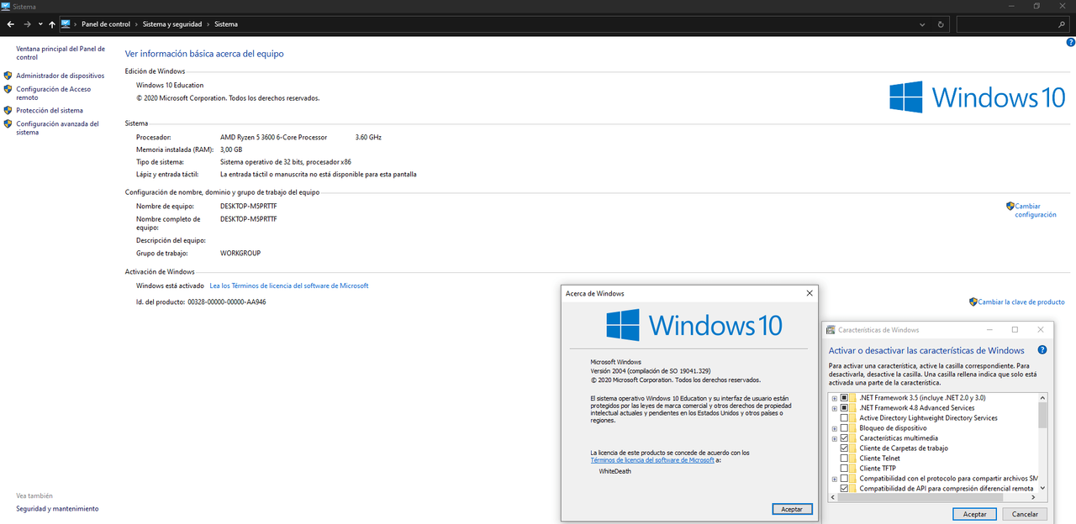Expand chevron after Panel de control breadcrumb

(x=137, y=24)
